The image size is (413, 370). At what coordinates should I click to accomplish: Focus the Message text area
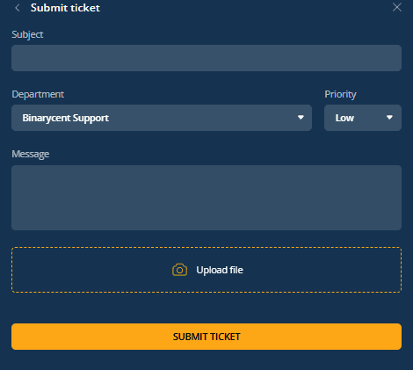click(206, 198)
